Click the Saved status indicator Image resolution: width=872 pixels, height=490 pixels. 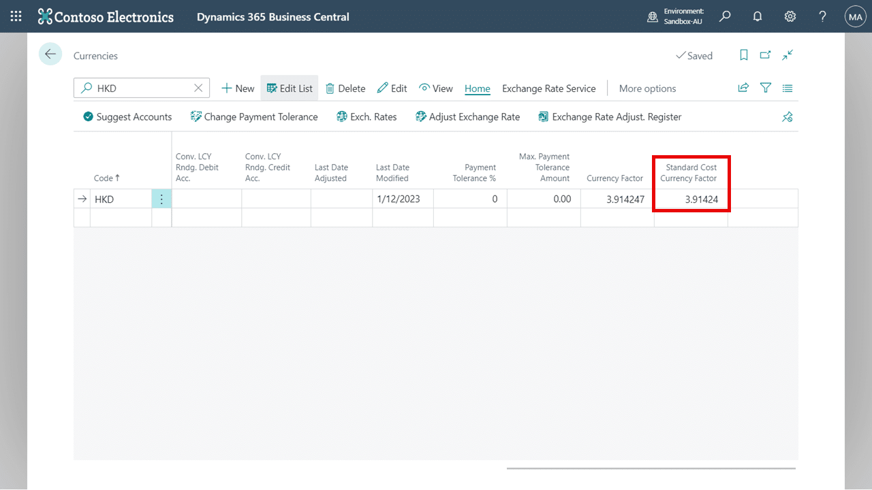694,56
